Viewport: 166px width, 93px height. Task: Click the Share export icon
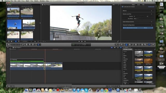(x=153, y=45)
